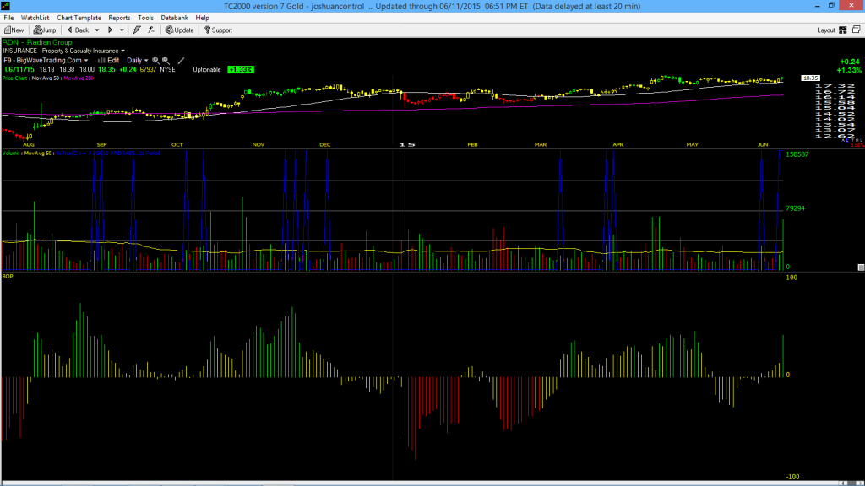Viewport: 865px width, 486px height.
Task: Open the Jump tool
Action: [45, 30]
